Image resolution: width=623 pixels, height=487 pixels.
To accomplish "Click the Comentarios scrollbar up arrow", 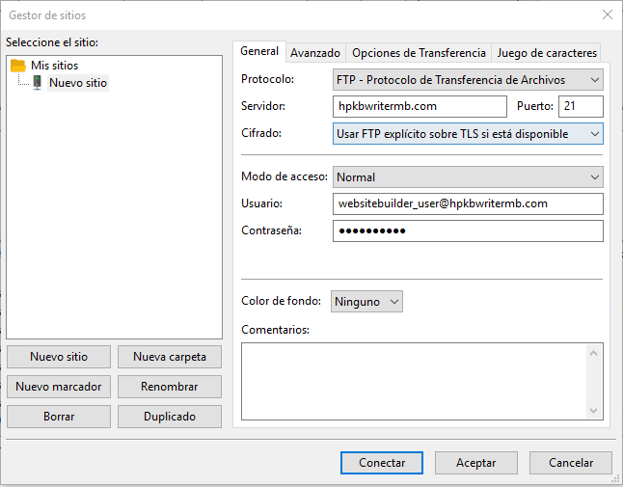I will [x=594, y=353].
